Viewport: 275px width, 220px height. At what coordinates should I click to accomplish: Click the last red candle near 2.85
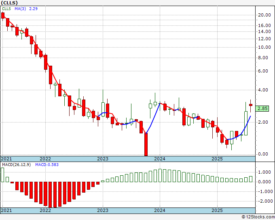251,105
